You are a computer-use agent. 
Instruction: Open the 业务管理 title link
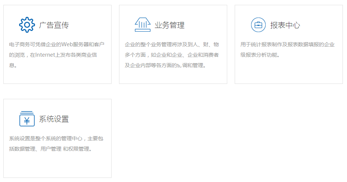tap(170, 25)
